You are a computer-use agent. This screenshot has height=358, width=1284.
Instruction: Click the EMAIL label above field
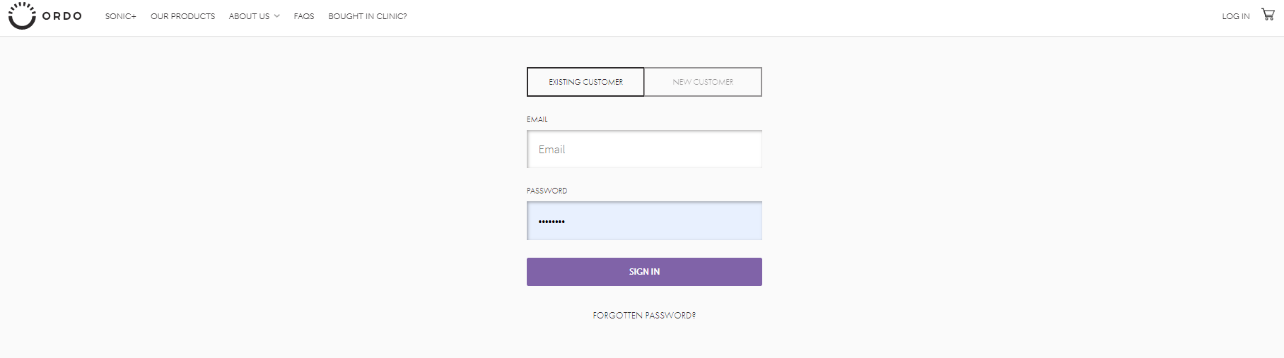[x=537, y=119]
